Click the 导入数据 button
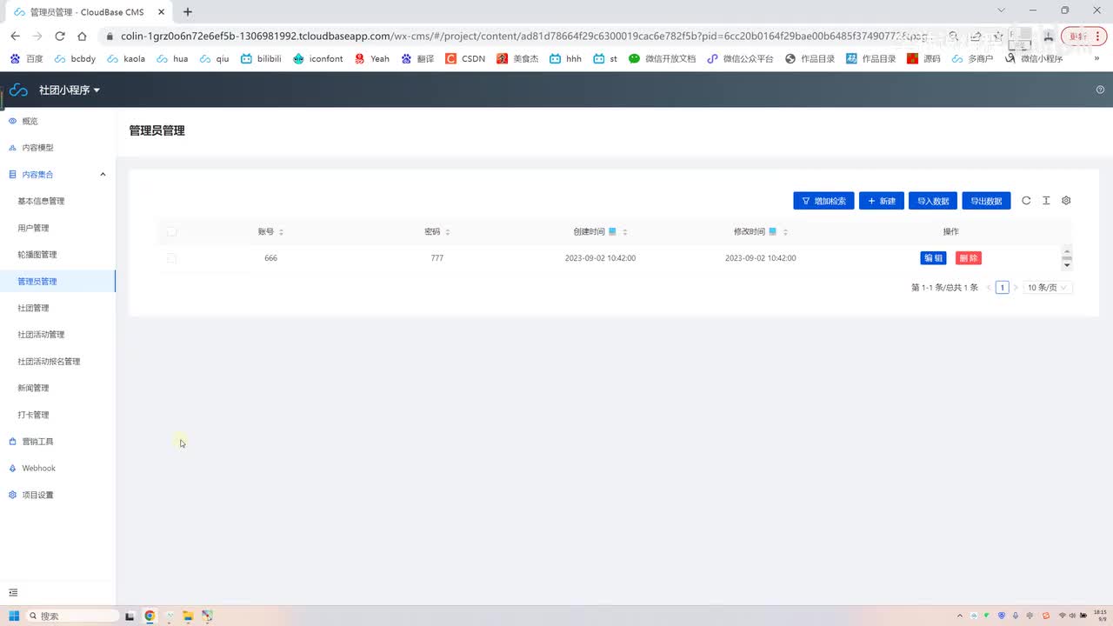The image size is (1113, 626). [x=933, y=201]
